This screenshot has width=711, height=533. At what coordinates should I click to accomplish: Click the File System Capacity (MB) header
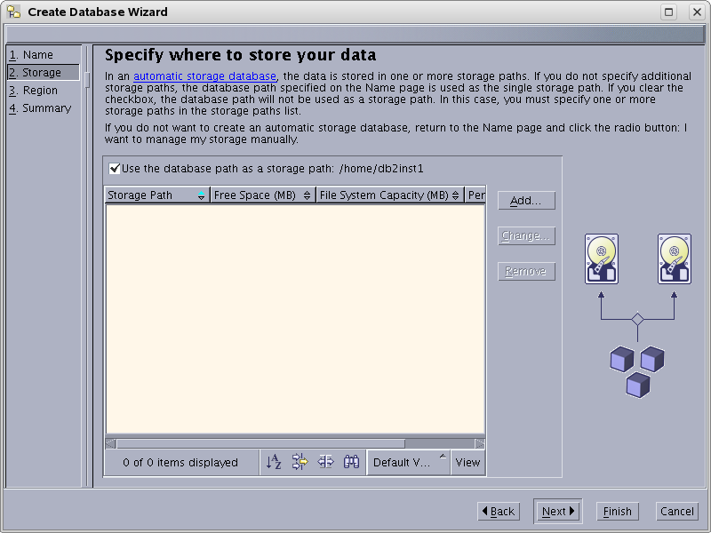pyautogui.click(x=390, y=195)
